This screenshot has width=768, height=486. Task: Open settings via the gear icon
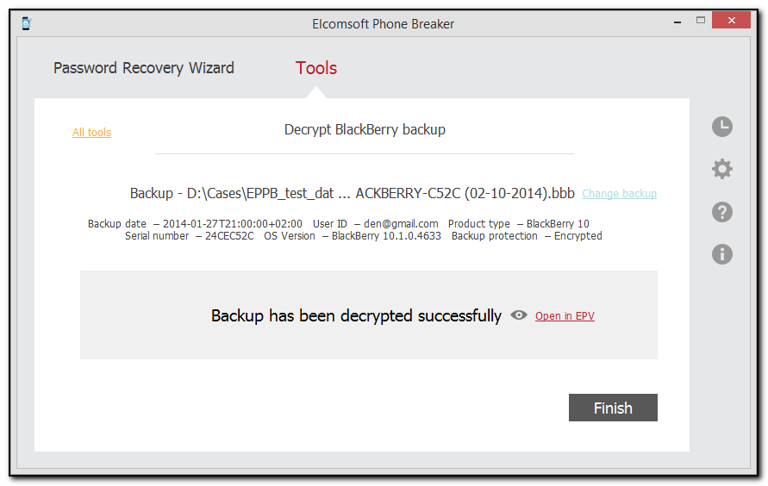[x=722, y=169]
